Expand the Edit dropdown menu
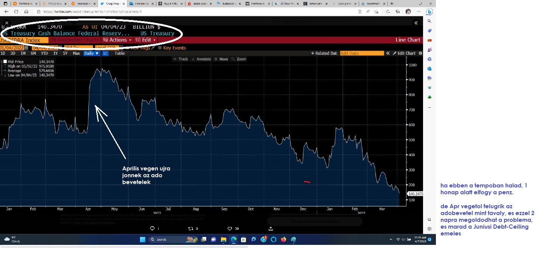The image size is (557, 260). click(x=145, y=40)
